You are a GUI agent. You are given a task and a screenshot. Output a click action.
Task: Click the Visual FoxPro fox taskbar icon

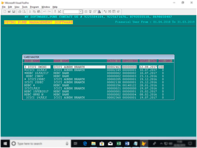(x=144, y=143)
